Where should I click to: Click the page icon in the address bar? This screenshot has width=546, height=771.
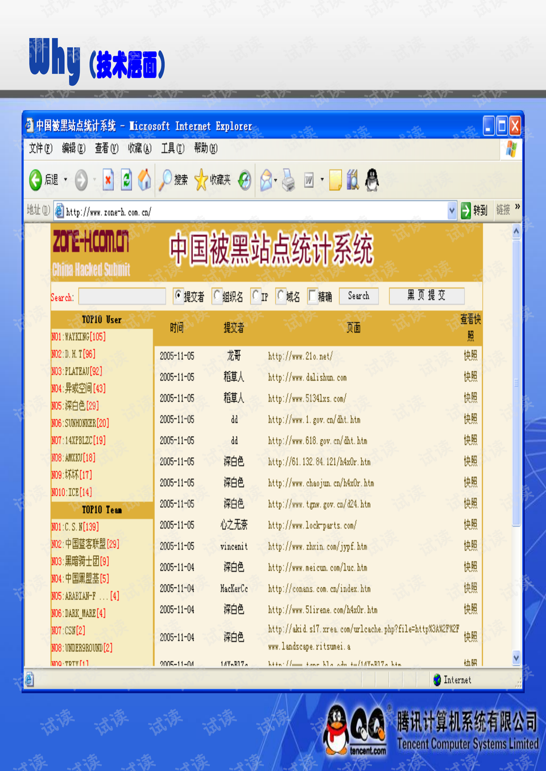pyautogui.click(x=59, y=211)
